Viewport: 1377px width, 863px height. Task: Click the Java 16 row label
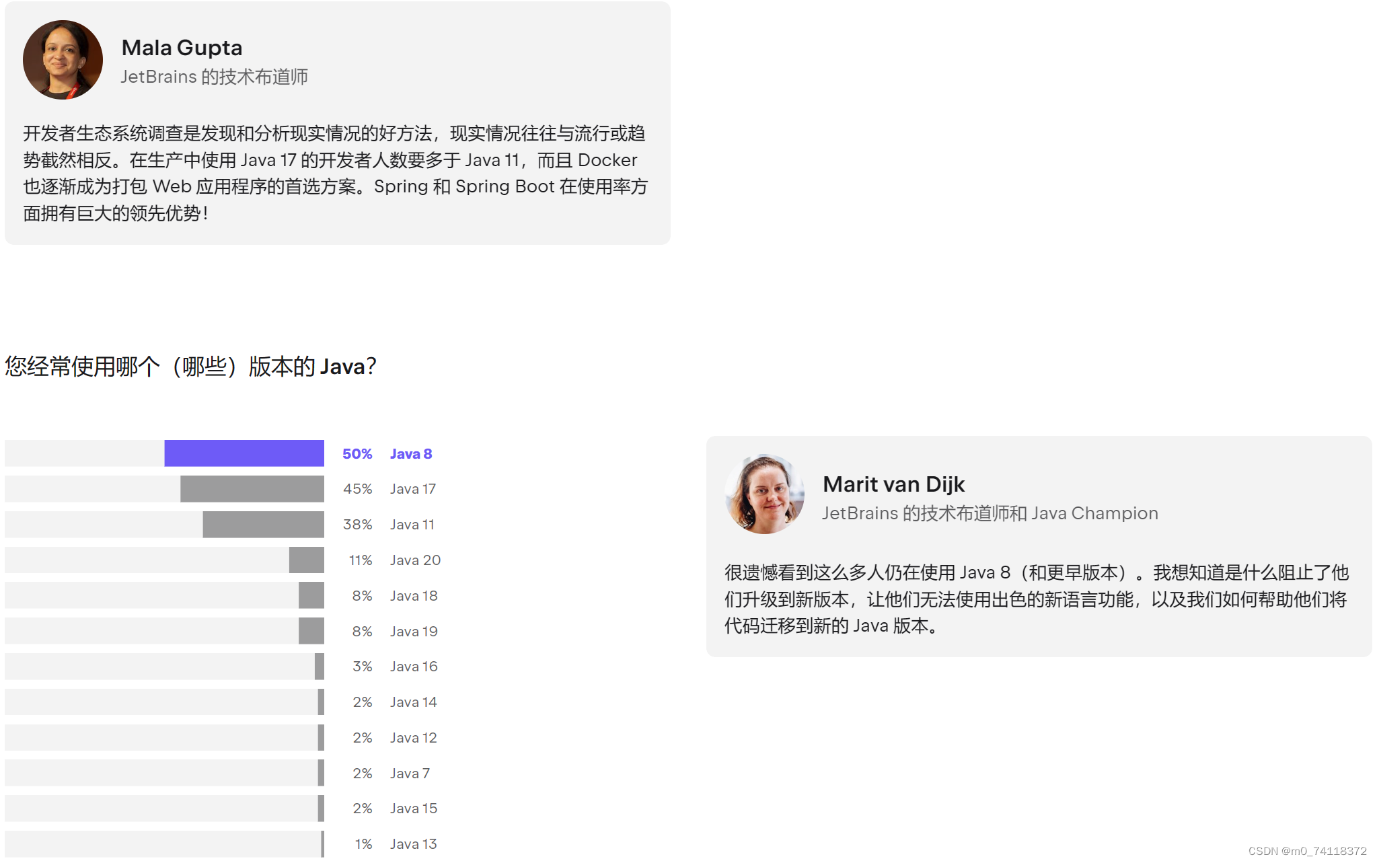(414, 667)
